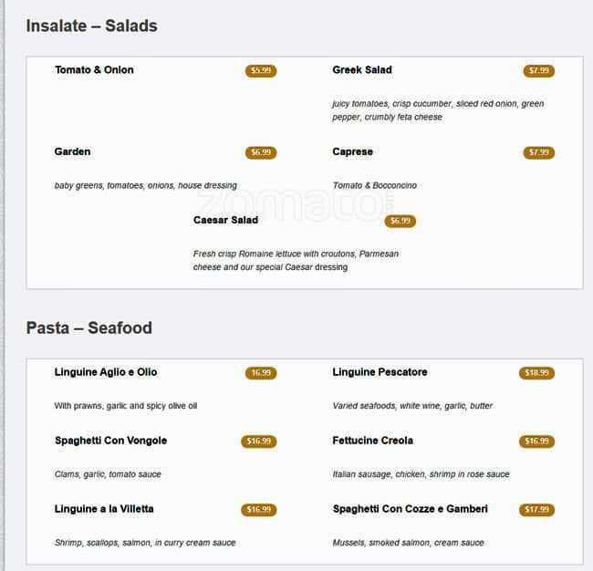Click the $5.99 price badge
The height and width of the screenshot is (571, 593).
coord(261,71)
